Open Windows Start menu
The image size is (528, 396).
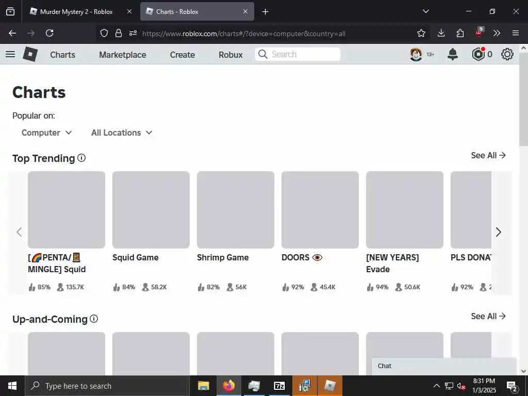pyautogui.click(x=12, y=386)
